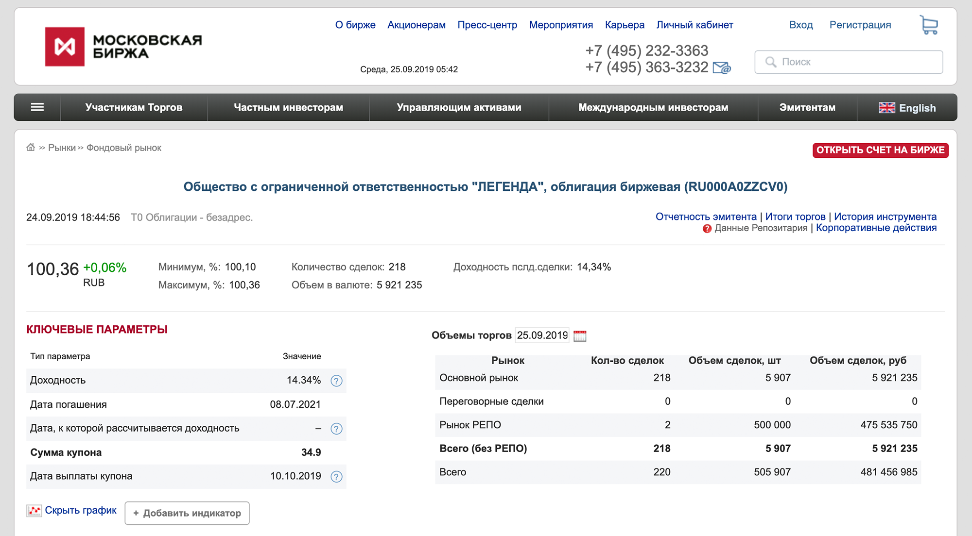Click the search input field
Screen dimensions: 972x536
852,60
